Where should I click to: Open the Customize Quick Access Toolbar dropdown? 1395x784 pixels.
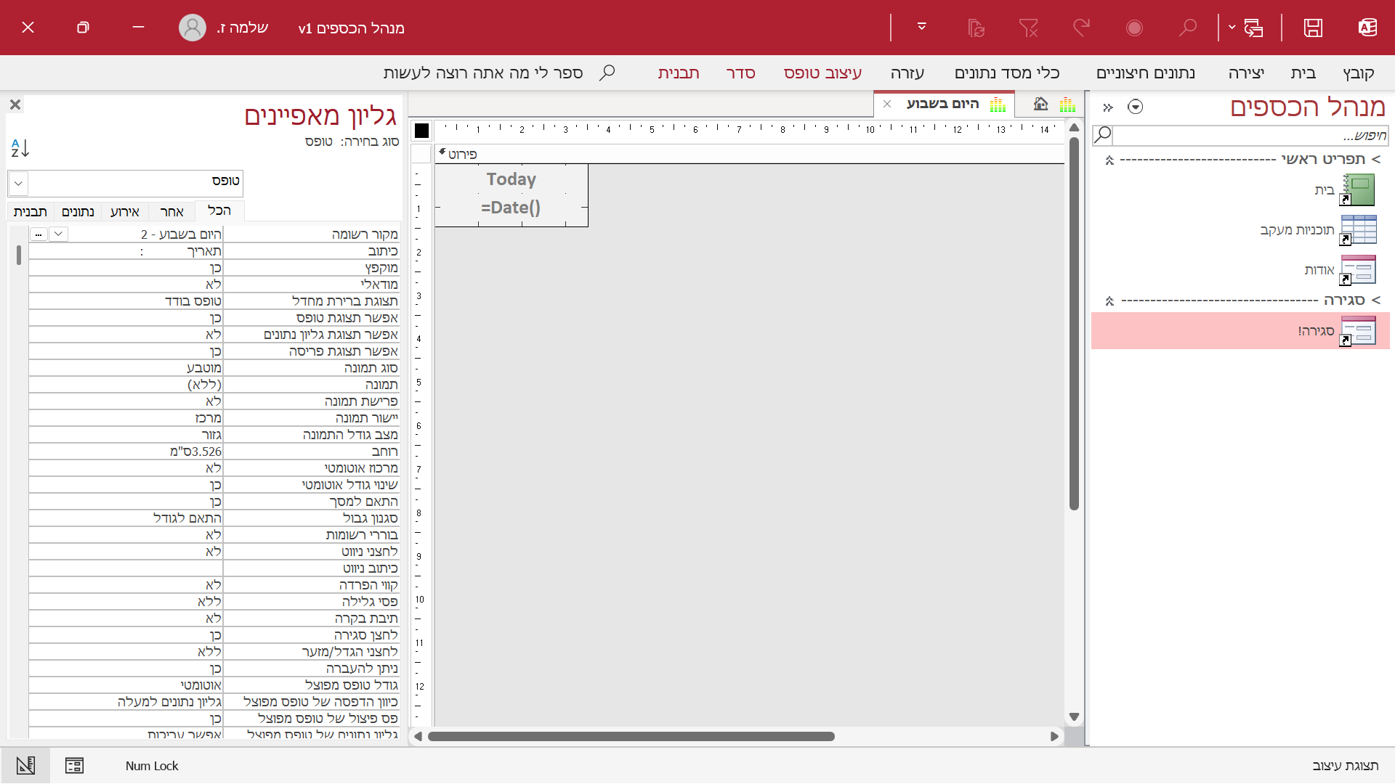coord(921,27)
